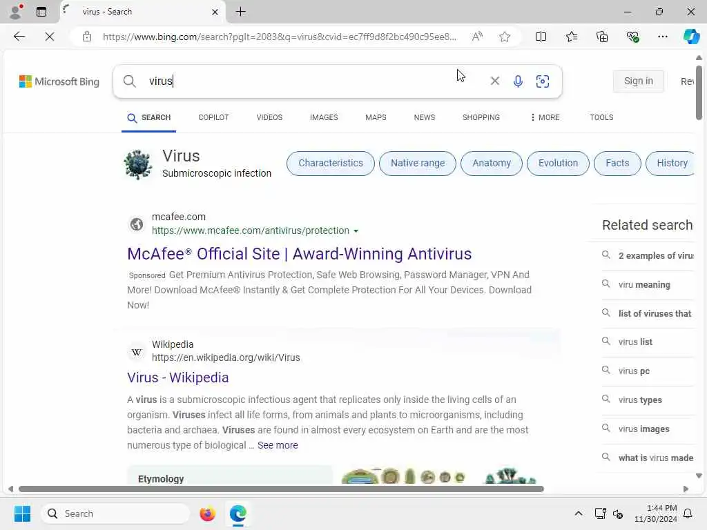Click See more in Wikipedia snippet
Screen dimensions: 707x530
point(278,445)
